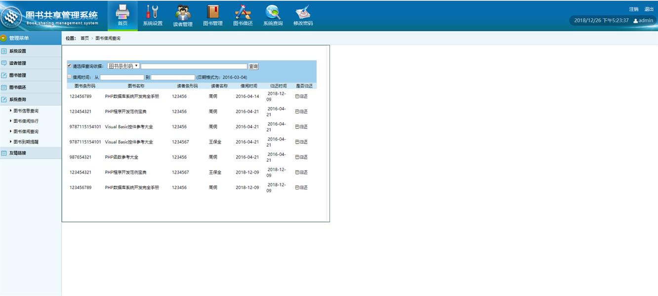This screenshot has height=296, width=658.
Task: Uncheck the 请选择查询依据 checkbox
Action: [69, 66]
